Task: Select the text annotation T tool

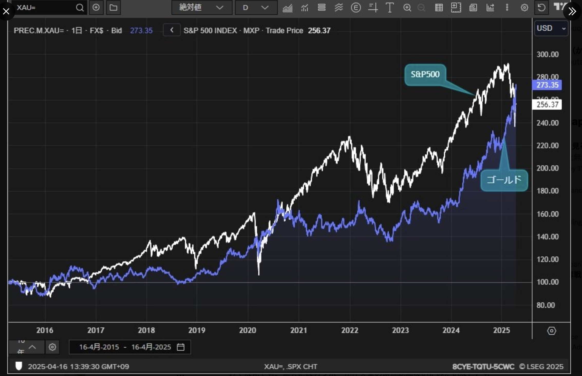Action: click(390, 8)
